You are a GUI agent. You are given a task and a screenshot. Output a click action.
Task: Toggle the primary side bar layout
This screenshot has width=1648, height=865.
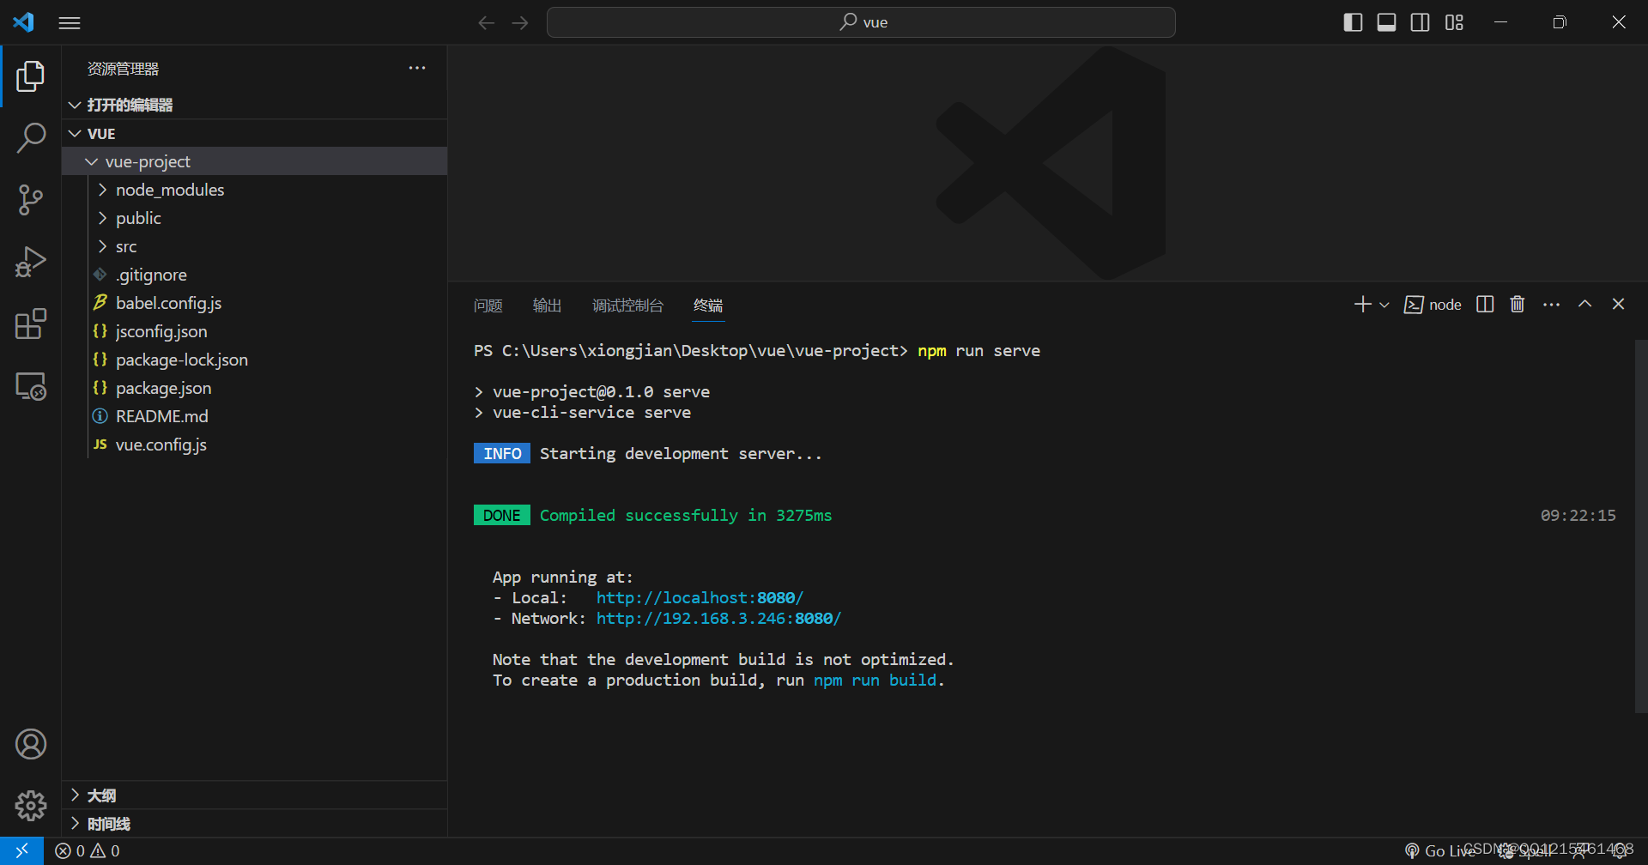point(1353,22)
